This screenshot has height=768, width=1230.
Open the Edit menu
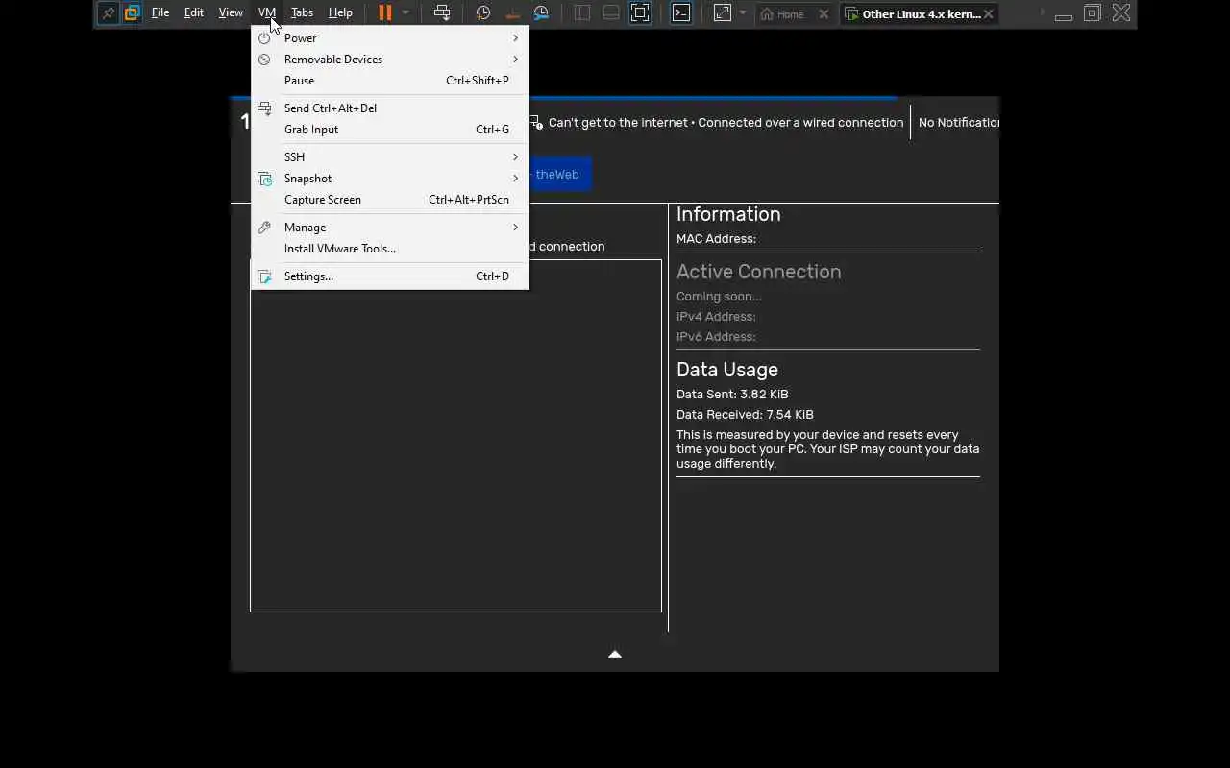coord(194,12)
